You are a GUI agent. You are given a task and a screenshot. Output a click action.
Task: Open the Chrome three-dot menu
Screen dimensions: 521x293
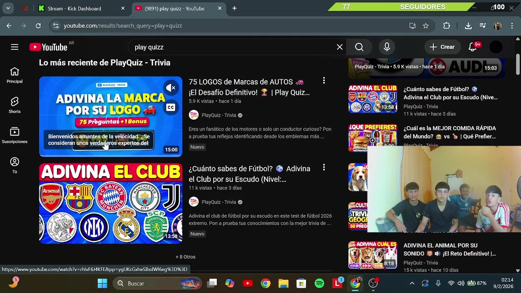click(512, 26)
